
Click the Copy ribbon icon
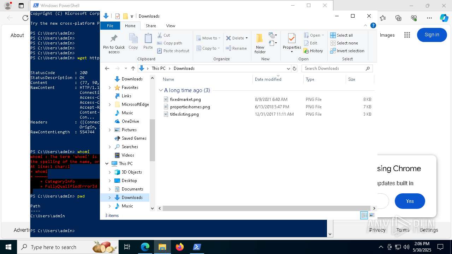click(133, 42)
